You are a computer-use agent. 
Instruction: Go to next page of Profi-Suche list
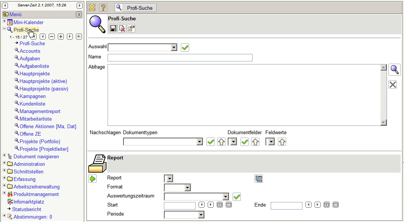(x=70, y=37)
